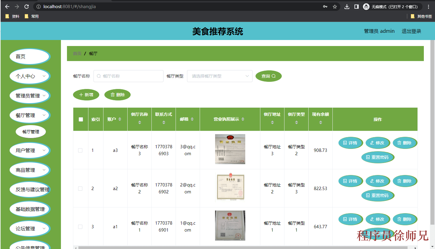Check the checkbox for account a3's row

(x=81, y=150)
